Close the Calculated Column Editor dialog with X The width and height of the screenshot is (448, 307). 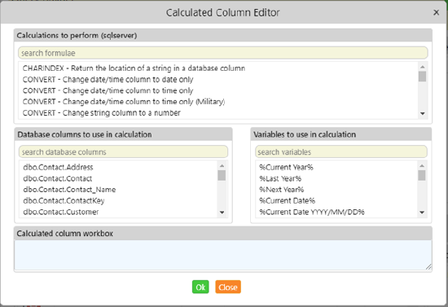(436, 12)
